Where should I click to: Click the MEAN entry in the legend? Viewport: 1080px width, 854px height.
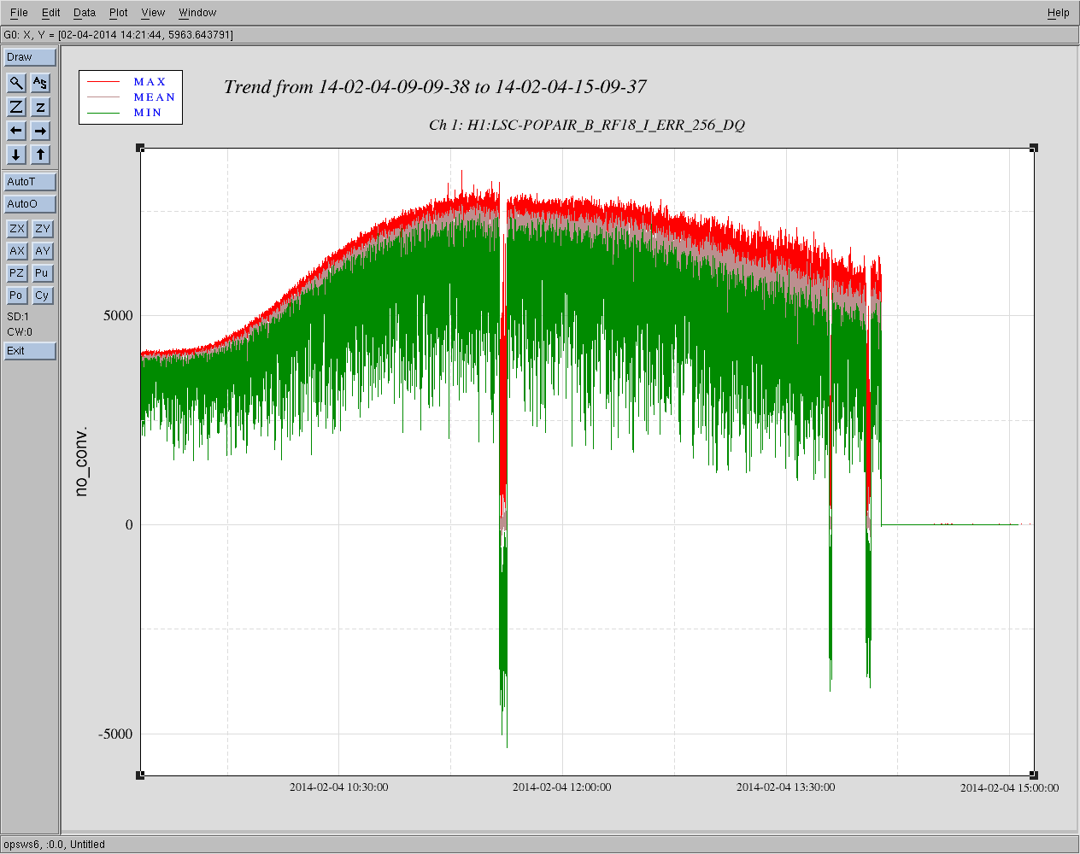(154, 97)
